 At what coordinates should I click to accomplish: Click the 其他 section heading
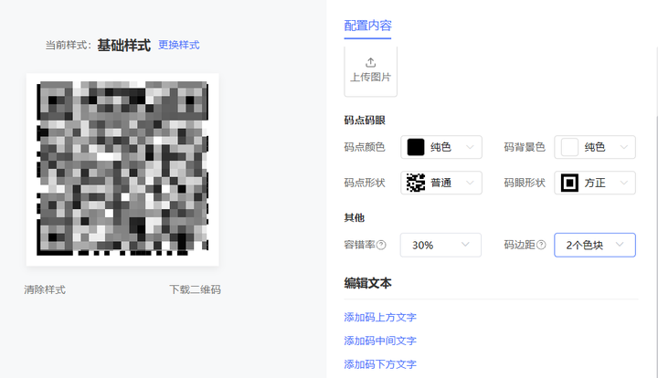tap(355, 218)
